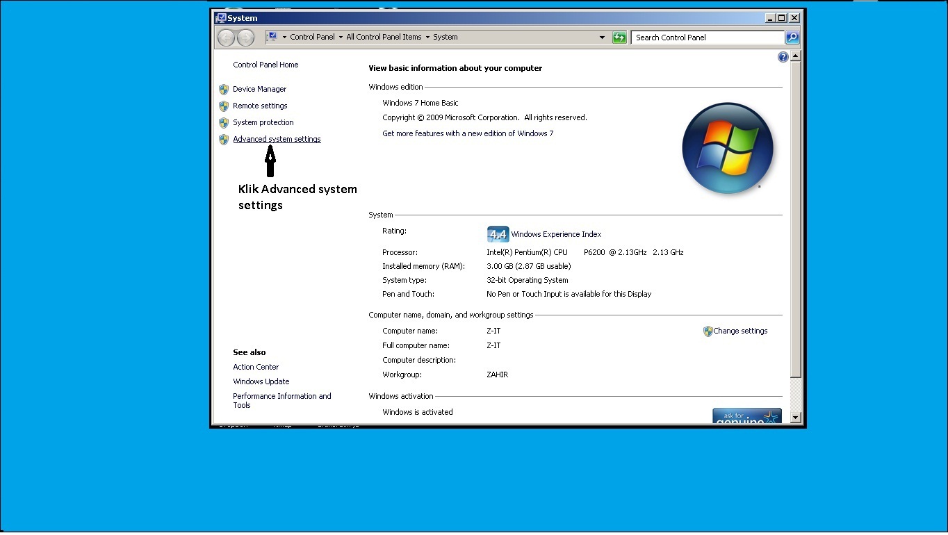Image resolution: width=948 pixels, height=535 pixels.
Task: Click shield icon beside System protection
Action: pos(224,122)
